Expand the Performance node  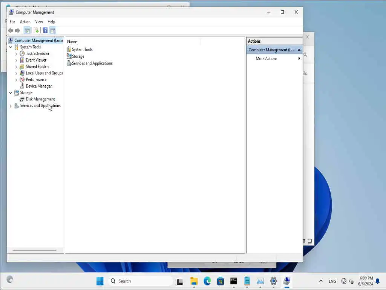[x=16, y=80]
